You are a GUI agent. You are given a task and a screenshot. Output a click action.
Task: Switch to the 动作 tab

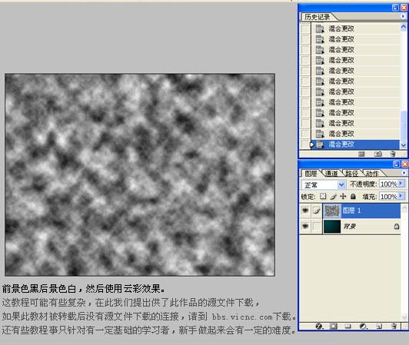(371, 174)
